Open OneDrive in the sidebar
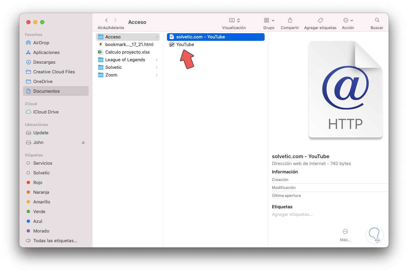The height and width of the screenshot is (273, 408). (x=56, y=81)
